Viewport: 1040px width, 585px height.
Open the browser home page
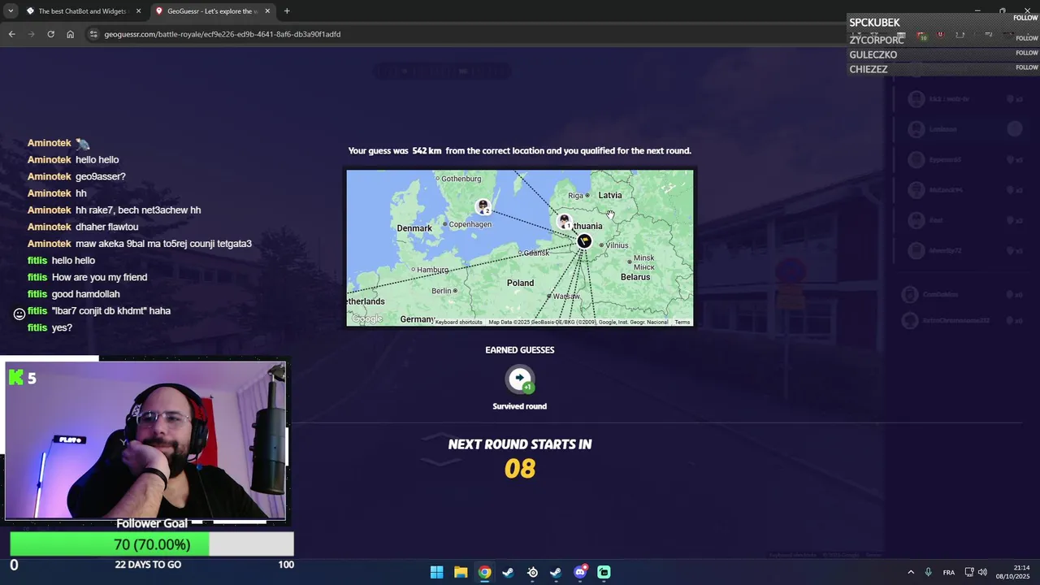(x=70, y=34)
